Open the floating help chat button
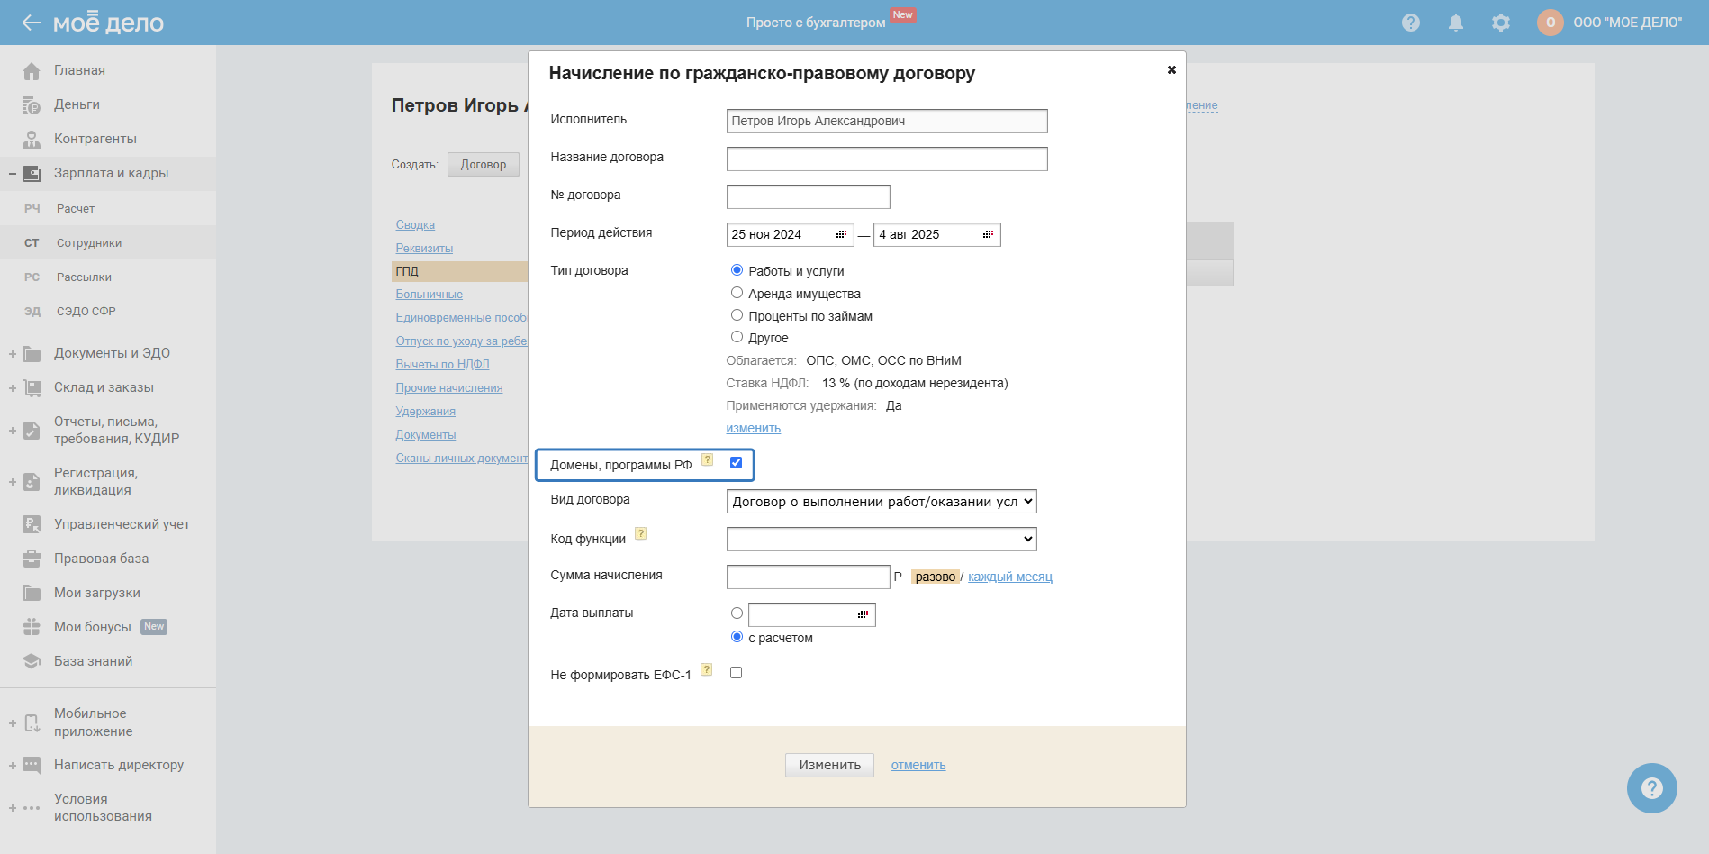The height and width of the screenshot is (854, 1709). 1651,788
